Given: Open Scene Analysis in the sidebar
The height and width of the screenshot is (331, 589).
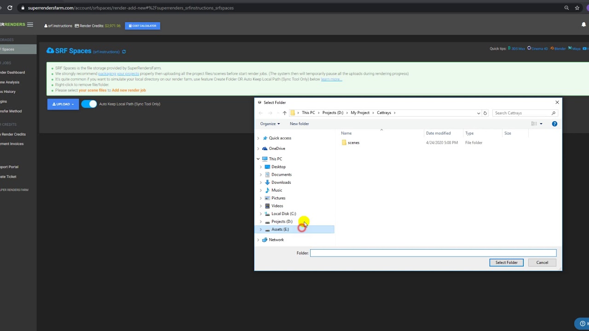Looking at the screenshot, I should click(x=10, y=82).
